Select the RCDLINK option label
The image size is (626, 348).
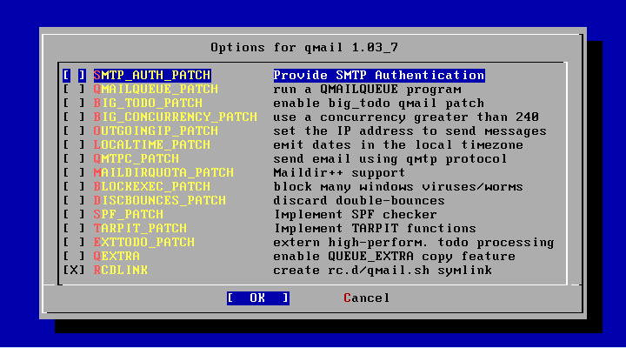click(121, 270)
